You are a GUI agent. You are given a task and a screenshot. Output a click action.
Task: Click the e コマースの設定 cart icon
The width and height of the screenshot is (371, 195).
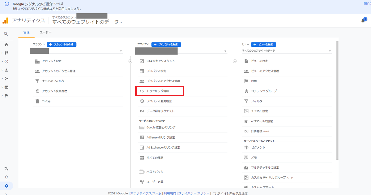click(246, 121)
